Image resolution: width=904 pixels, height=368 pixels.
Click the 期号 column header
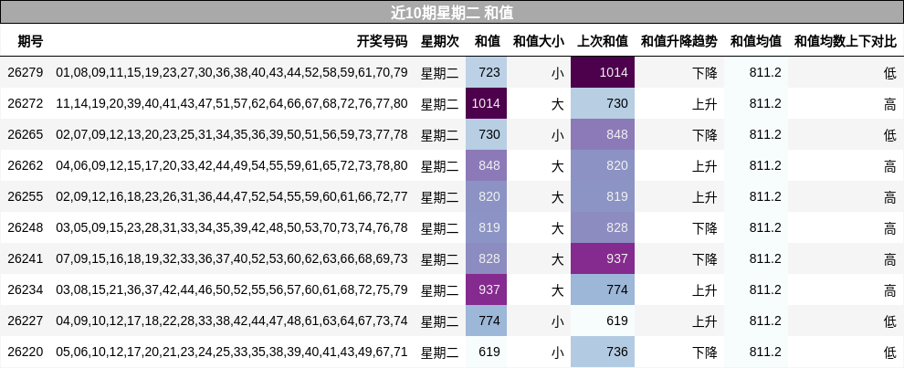point(30,41)
